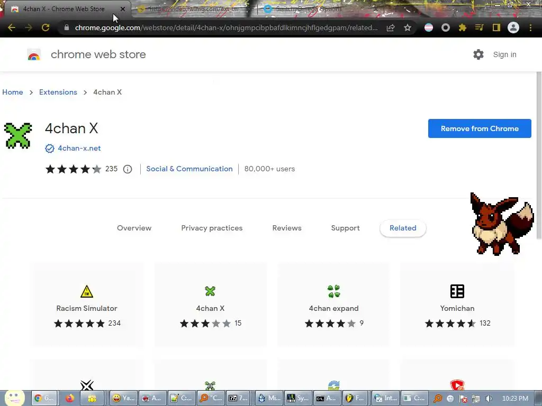The image size is (542, 406).
Task: Click Remove from Chrome button
Action: point(480,128)
